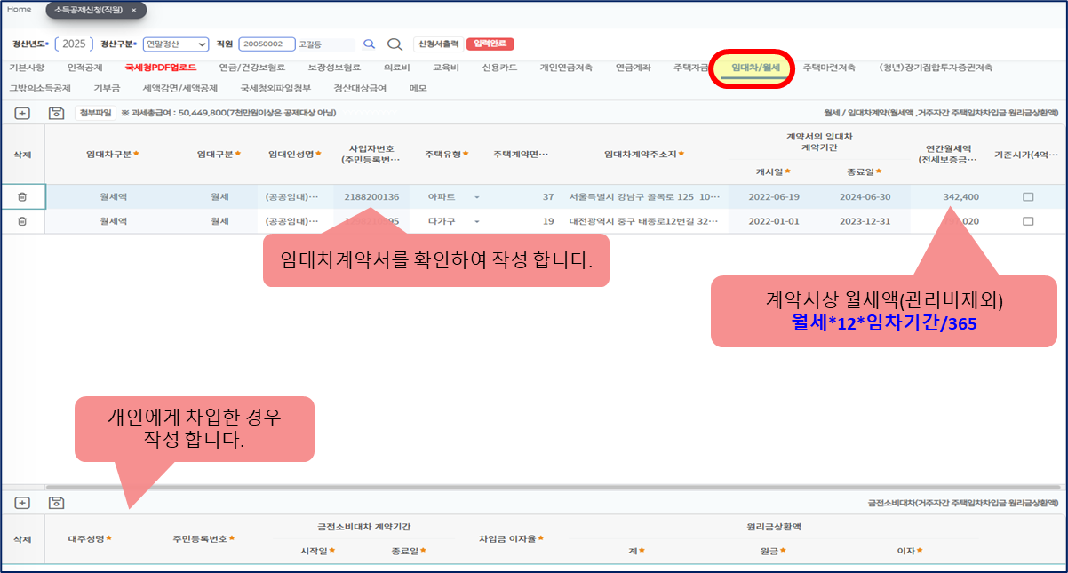Viewport: 1068px width, 573px height.
Task: Click the employee name field 고길동
Action: coord(325,44)
